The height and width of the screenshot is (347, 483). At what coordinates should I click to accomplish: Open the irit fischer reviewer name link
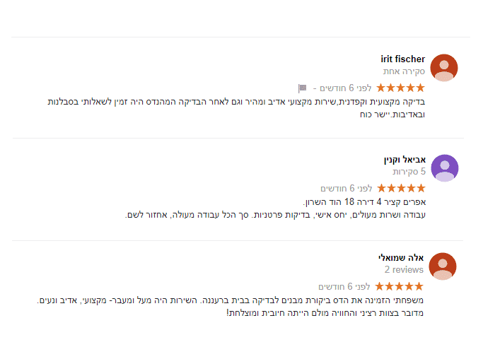[x=403, y=59]
